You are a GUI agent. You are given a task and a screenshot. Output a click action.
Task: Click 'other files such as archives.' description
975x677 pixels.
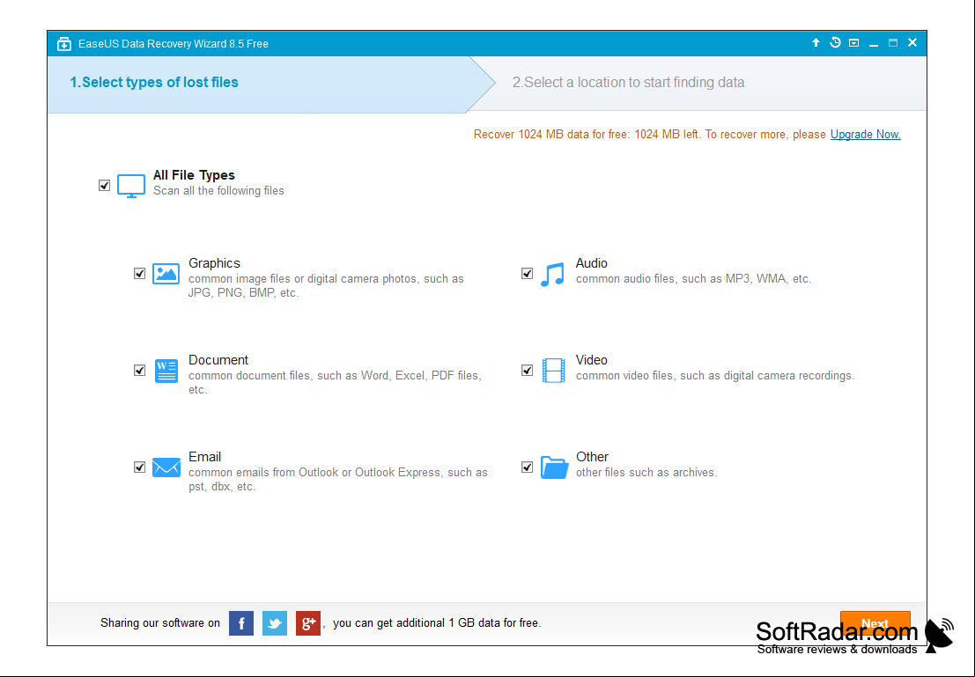(646, 473)
